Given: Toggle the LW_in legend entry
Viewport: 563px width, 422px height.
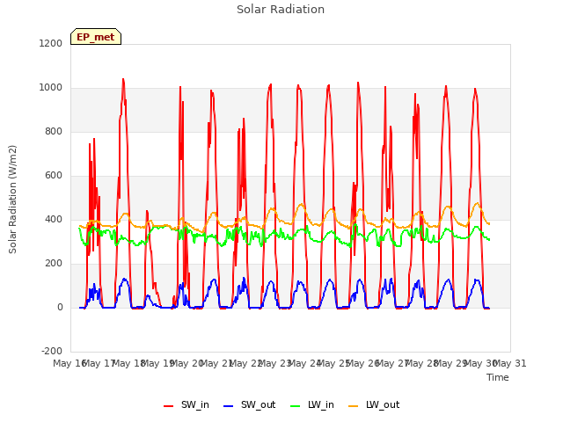Looking at the screenshot, I should click(312, 404).
